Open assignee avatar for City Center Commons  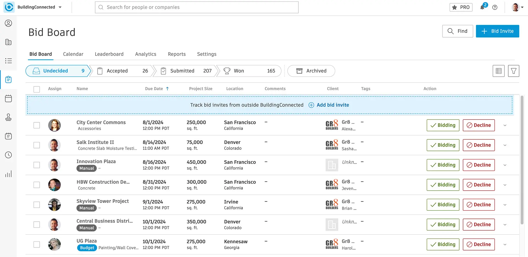click(x=54, y=125)
